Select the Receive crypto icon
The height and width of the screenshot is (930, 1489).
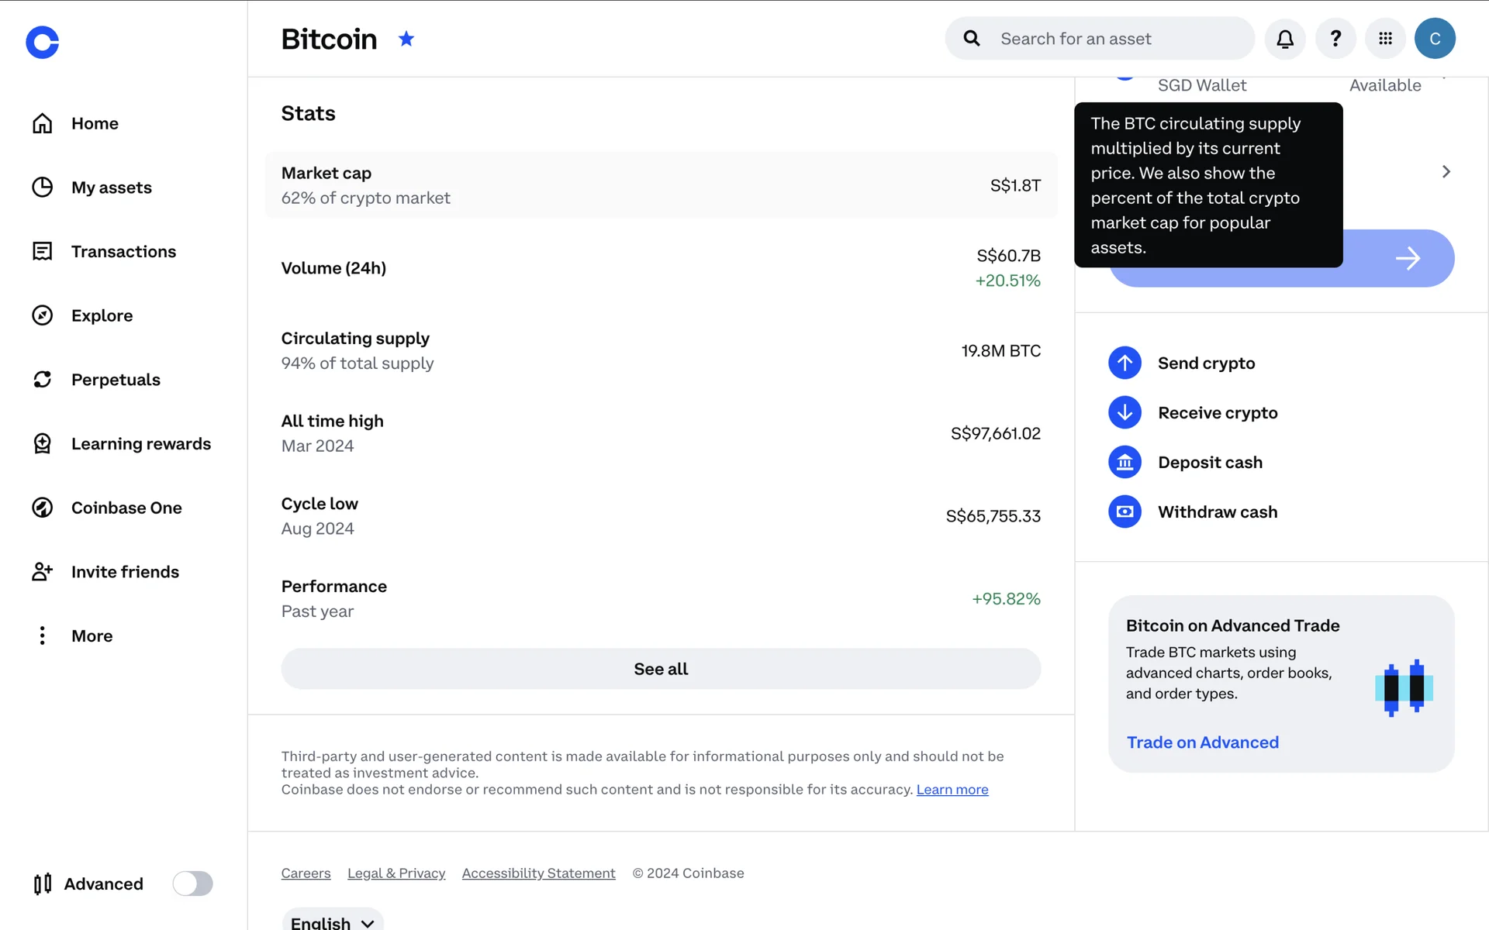1125,412
